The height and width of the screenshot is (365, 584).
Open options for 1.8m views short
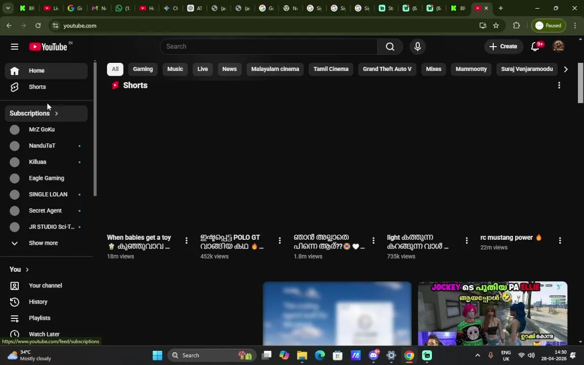pyautogui.click(x=373, y=241)
